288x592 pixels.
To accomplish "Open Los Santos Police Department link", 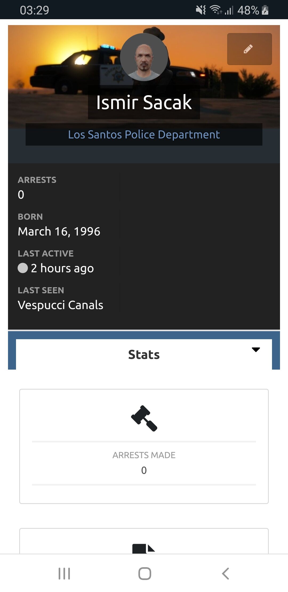I will coord(144,135).
